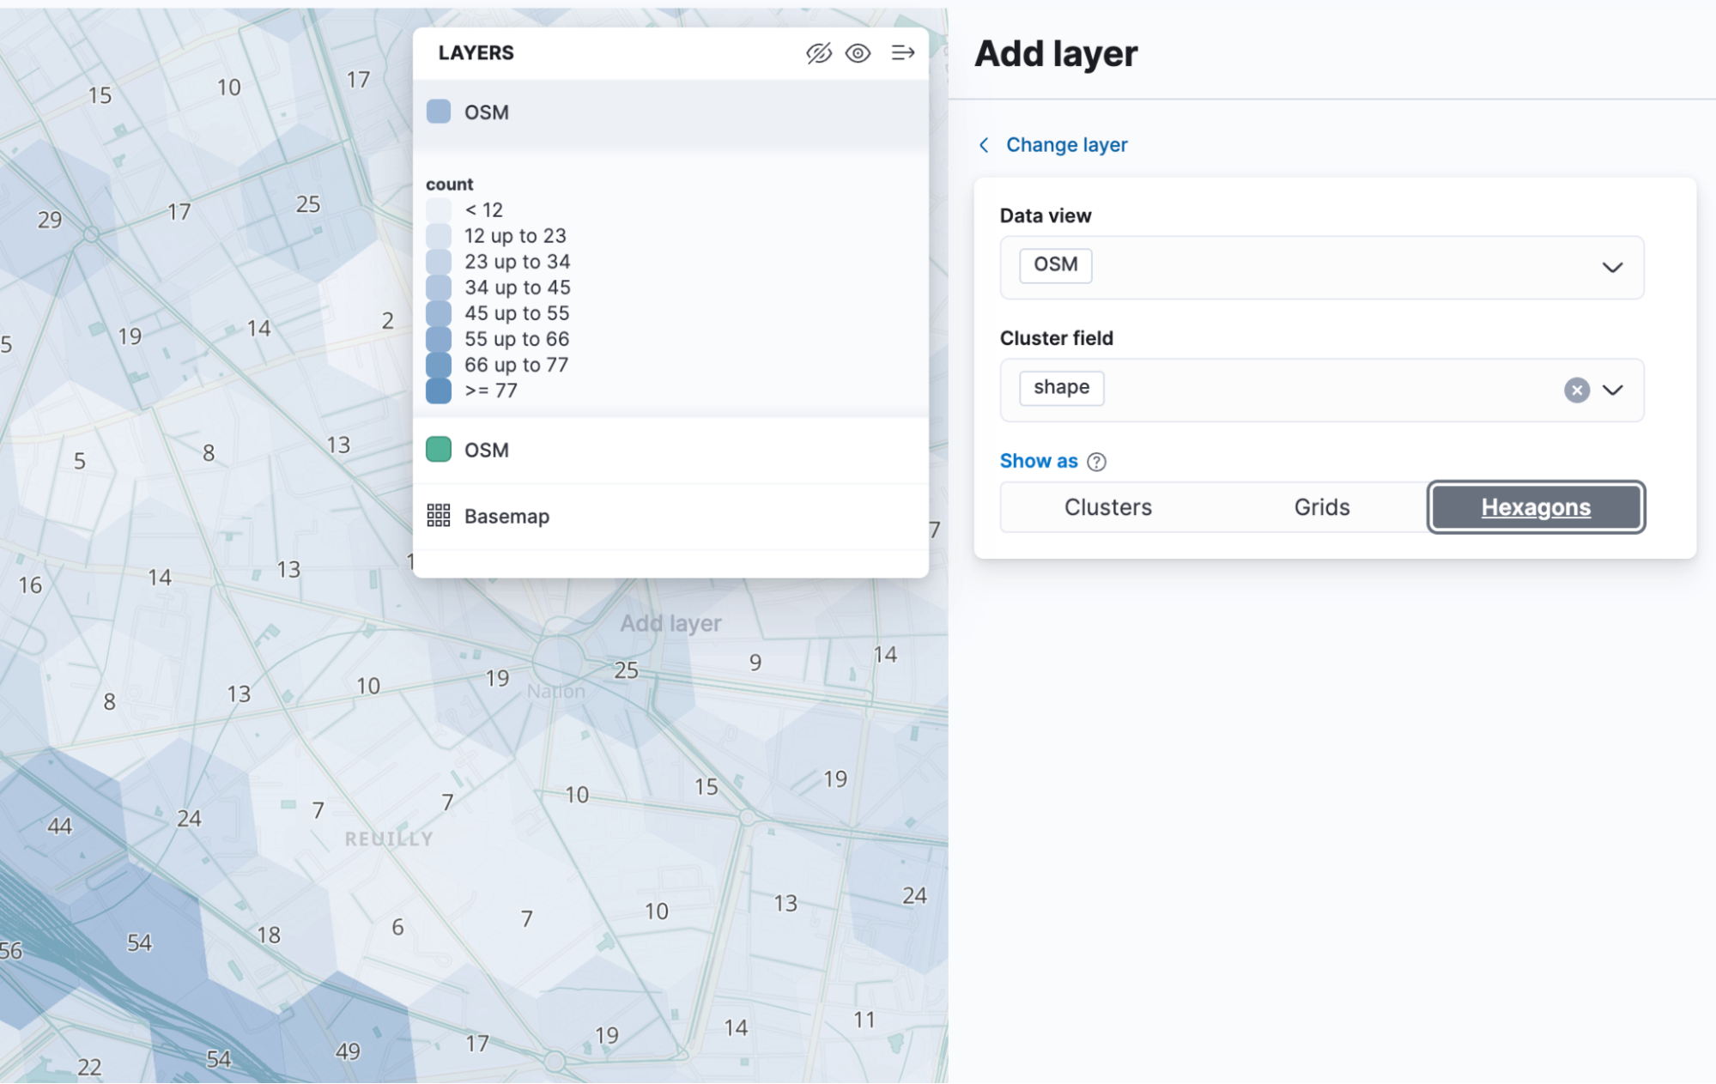Click the back chevron on Change layer
This screenshot has height=1084, width=1716.
click(x=985, y=145)
